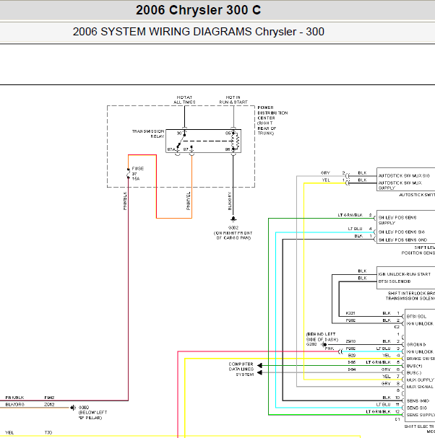
Task: Click the G302 ground symbol
Action: (x=233, y=219)
